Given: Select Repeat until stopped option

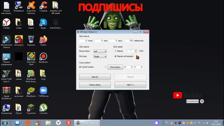Looking at the screenshot, I should coord(115,56).
